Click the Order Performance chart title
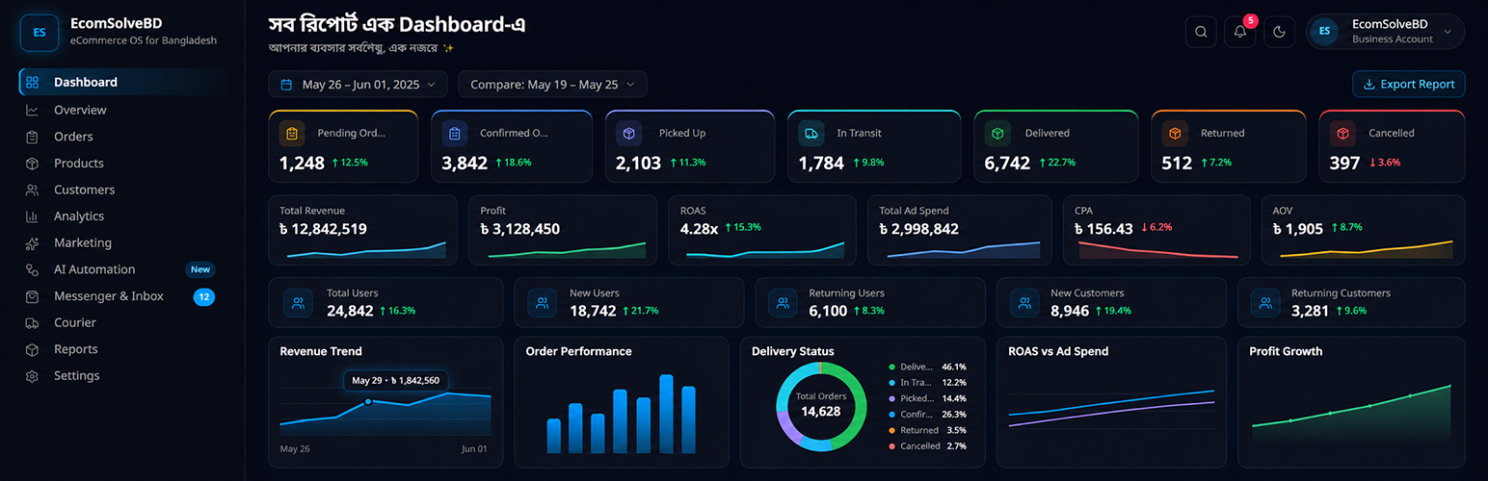 579,351
